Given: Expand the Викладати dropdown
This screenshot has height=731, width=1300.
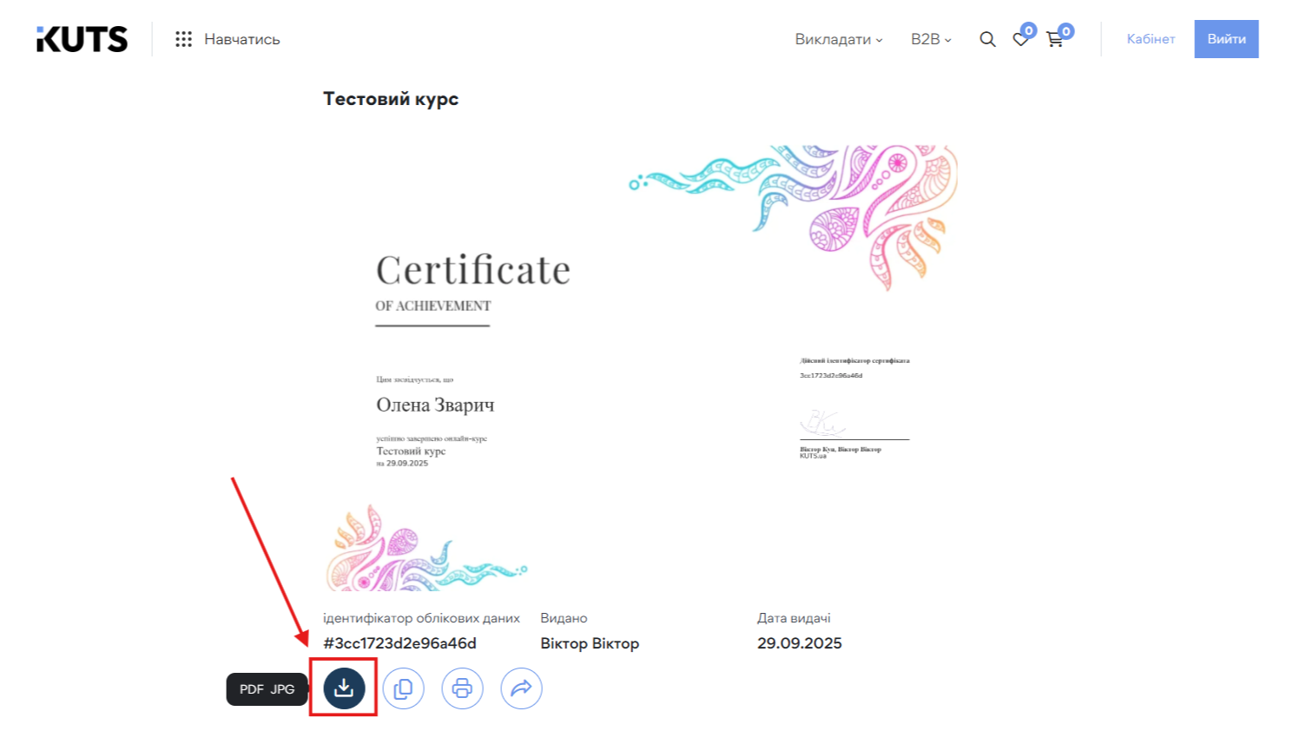Looking at the screenshot, I should pos(838,39).
